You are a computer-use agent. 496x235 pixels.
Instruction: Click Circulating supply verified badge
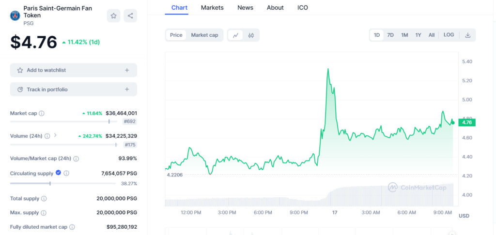coord(58,173)
